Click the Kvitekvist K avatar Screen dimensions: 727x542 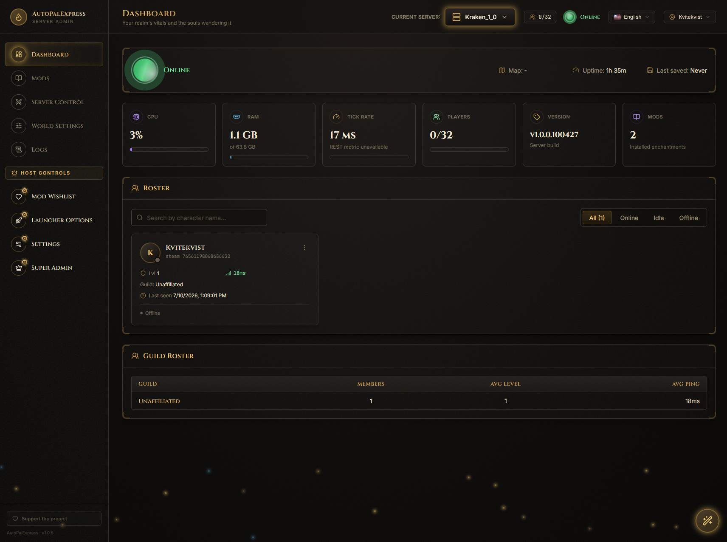click(x=150, y=253)
